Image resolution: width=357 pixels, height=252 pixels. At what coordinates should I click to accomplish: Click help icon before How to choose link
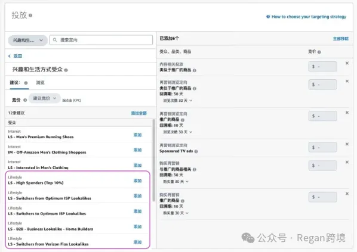pos(268,17)
